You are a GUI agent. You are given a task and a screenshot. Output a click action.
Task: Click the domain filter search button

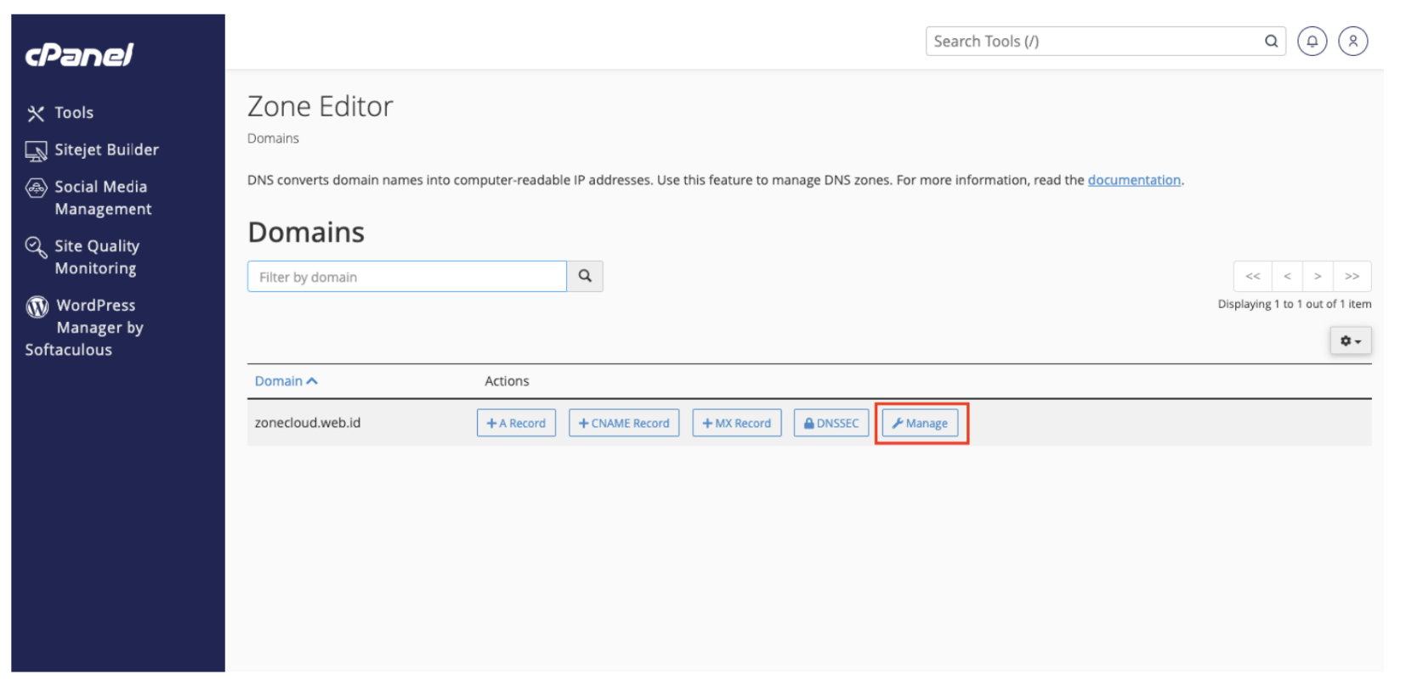585,277
